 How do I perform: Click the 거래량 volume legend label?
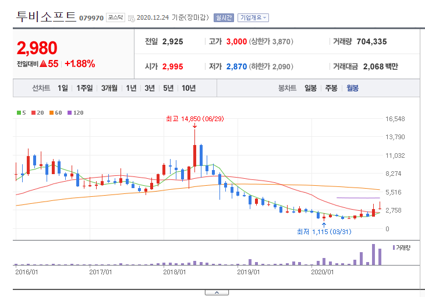[x=403, y=248]
